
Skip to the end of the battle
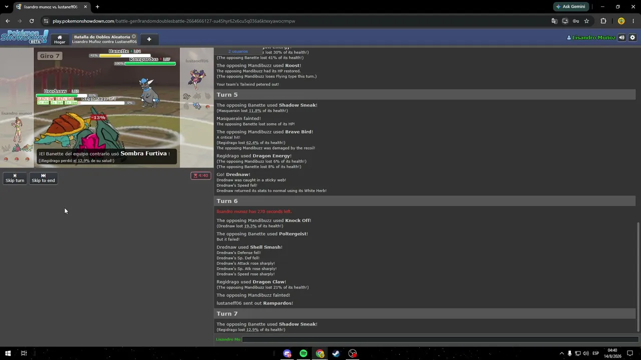(x=44, y=178)
